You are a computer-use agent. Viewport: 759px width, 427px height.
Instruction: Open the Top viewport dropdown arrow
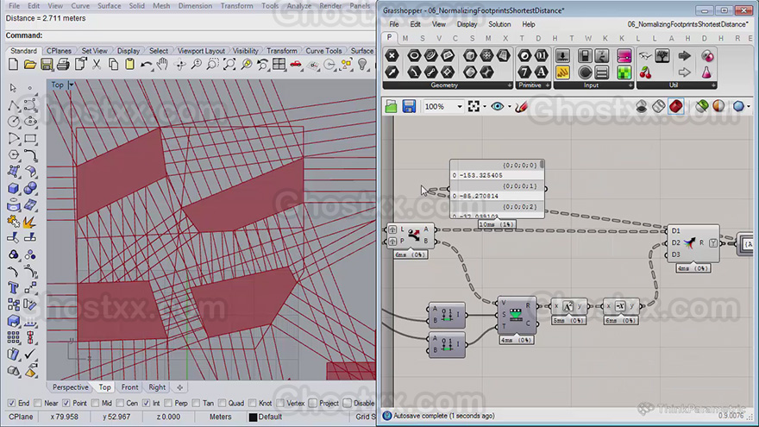(x=71, y=85)
